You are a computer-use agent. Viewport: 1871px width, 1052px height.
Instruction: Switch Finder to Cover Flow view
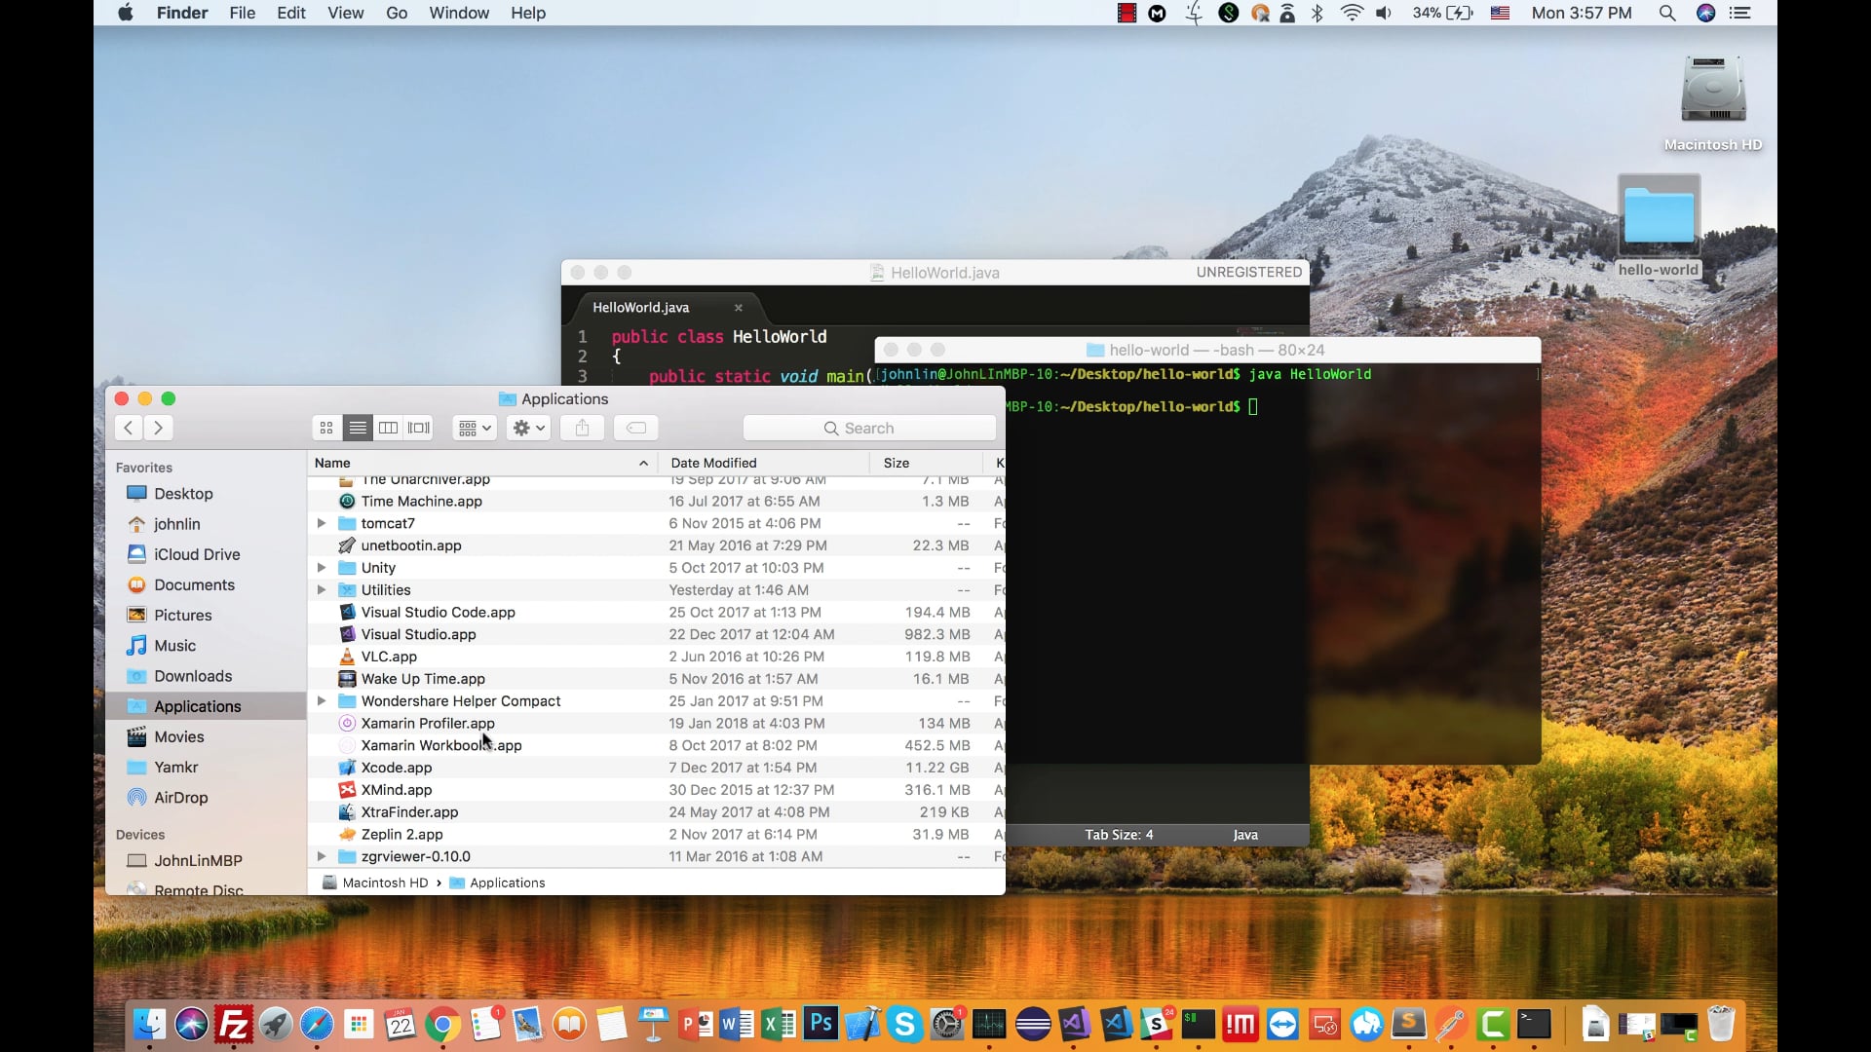click(x=419, y=428)
